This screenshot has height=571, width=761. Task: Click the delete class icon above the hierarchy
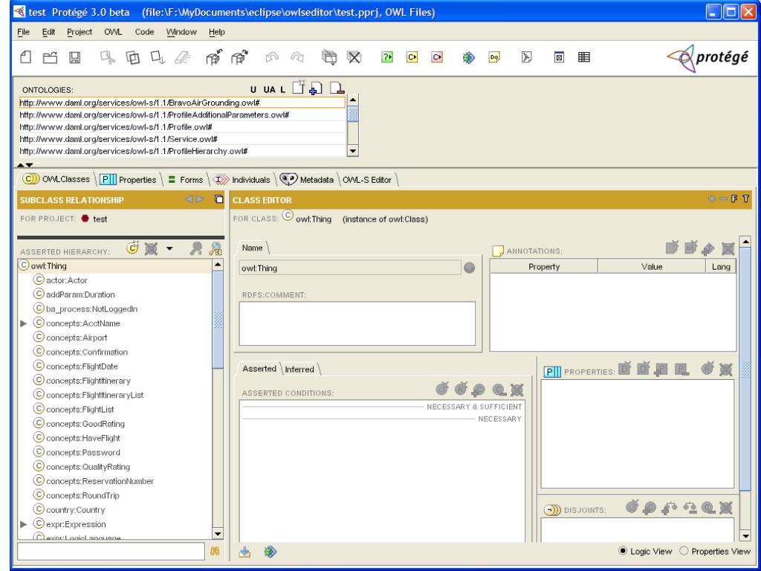(151, 249)
